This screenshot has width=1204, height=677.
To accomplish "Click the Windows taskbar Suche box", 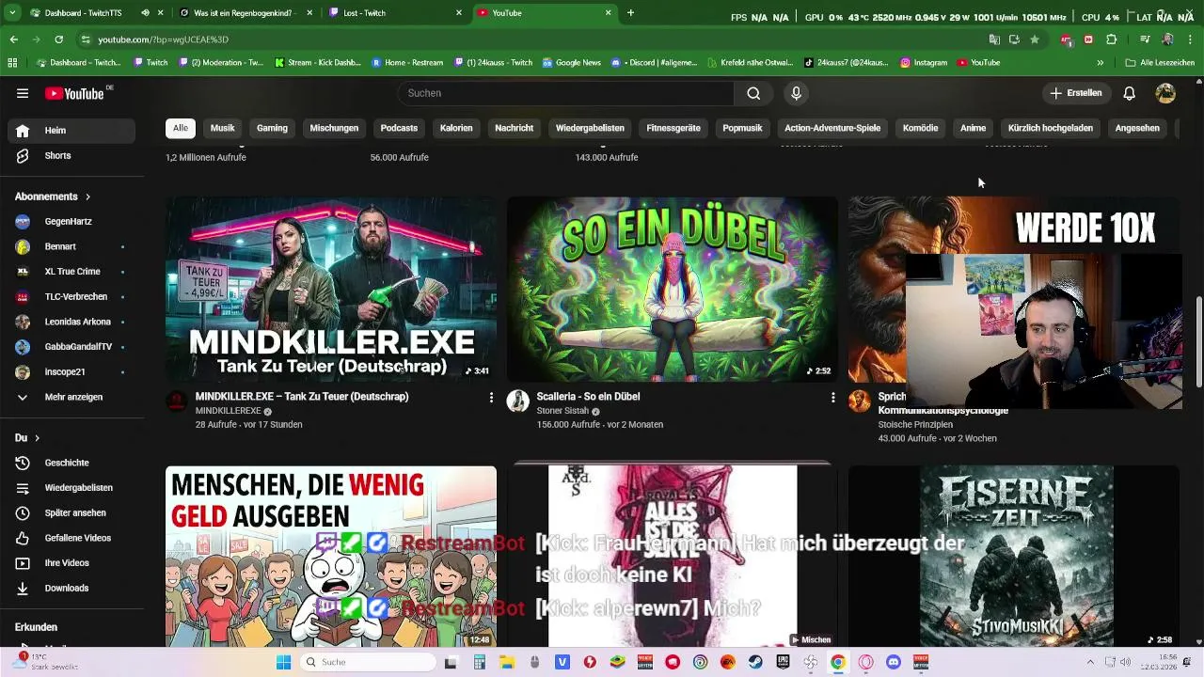I will [x=367, y=662].
